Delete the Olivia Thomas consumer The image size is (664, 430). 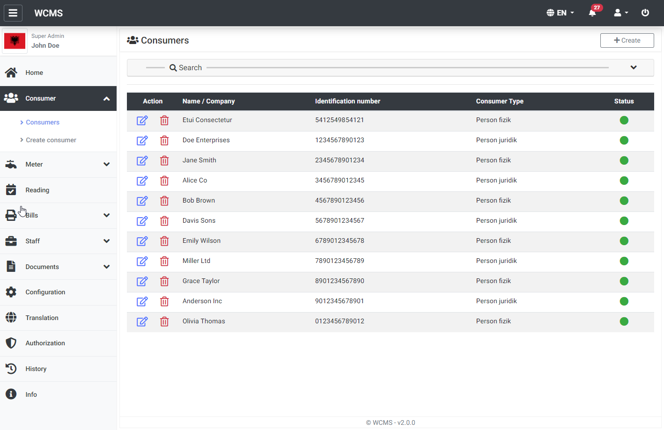click(x=164, y=321)
